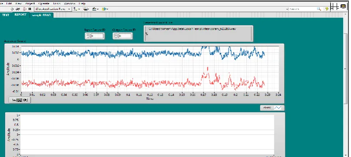Open the Reorder dropdown in the toolbar
Image resolution: width=351 pixels, height=157 pixels.
[x=105, y=9]
